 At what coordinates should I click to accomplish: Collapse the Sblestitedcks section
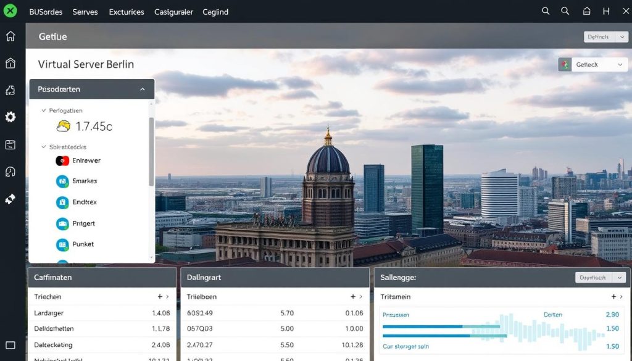tap(44, 147)
